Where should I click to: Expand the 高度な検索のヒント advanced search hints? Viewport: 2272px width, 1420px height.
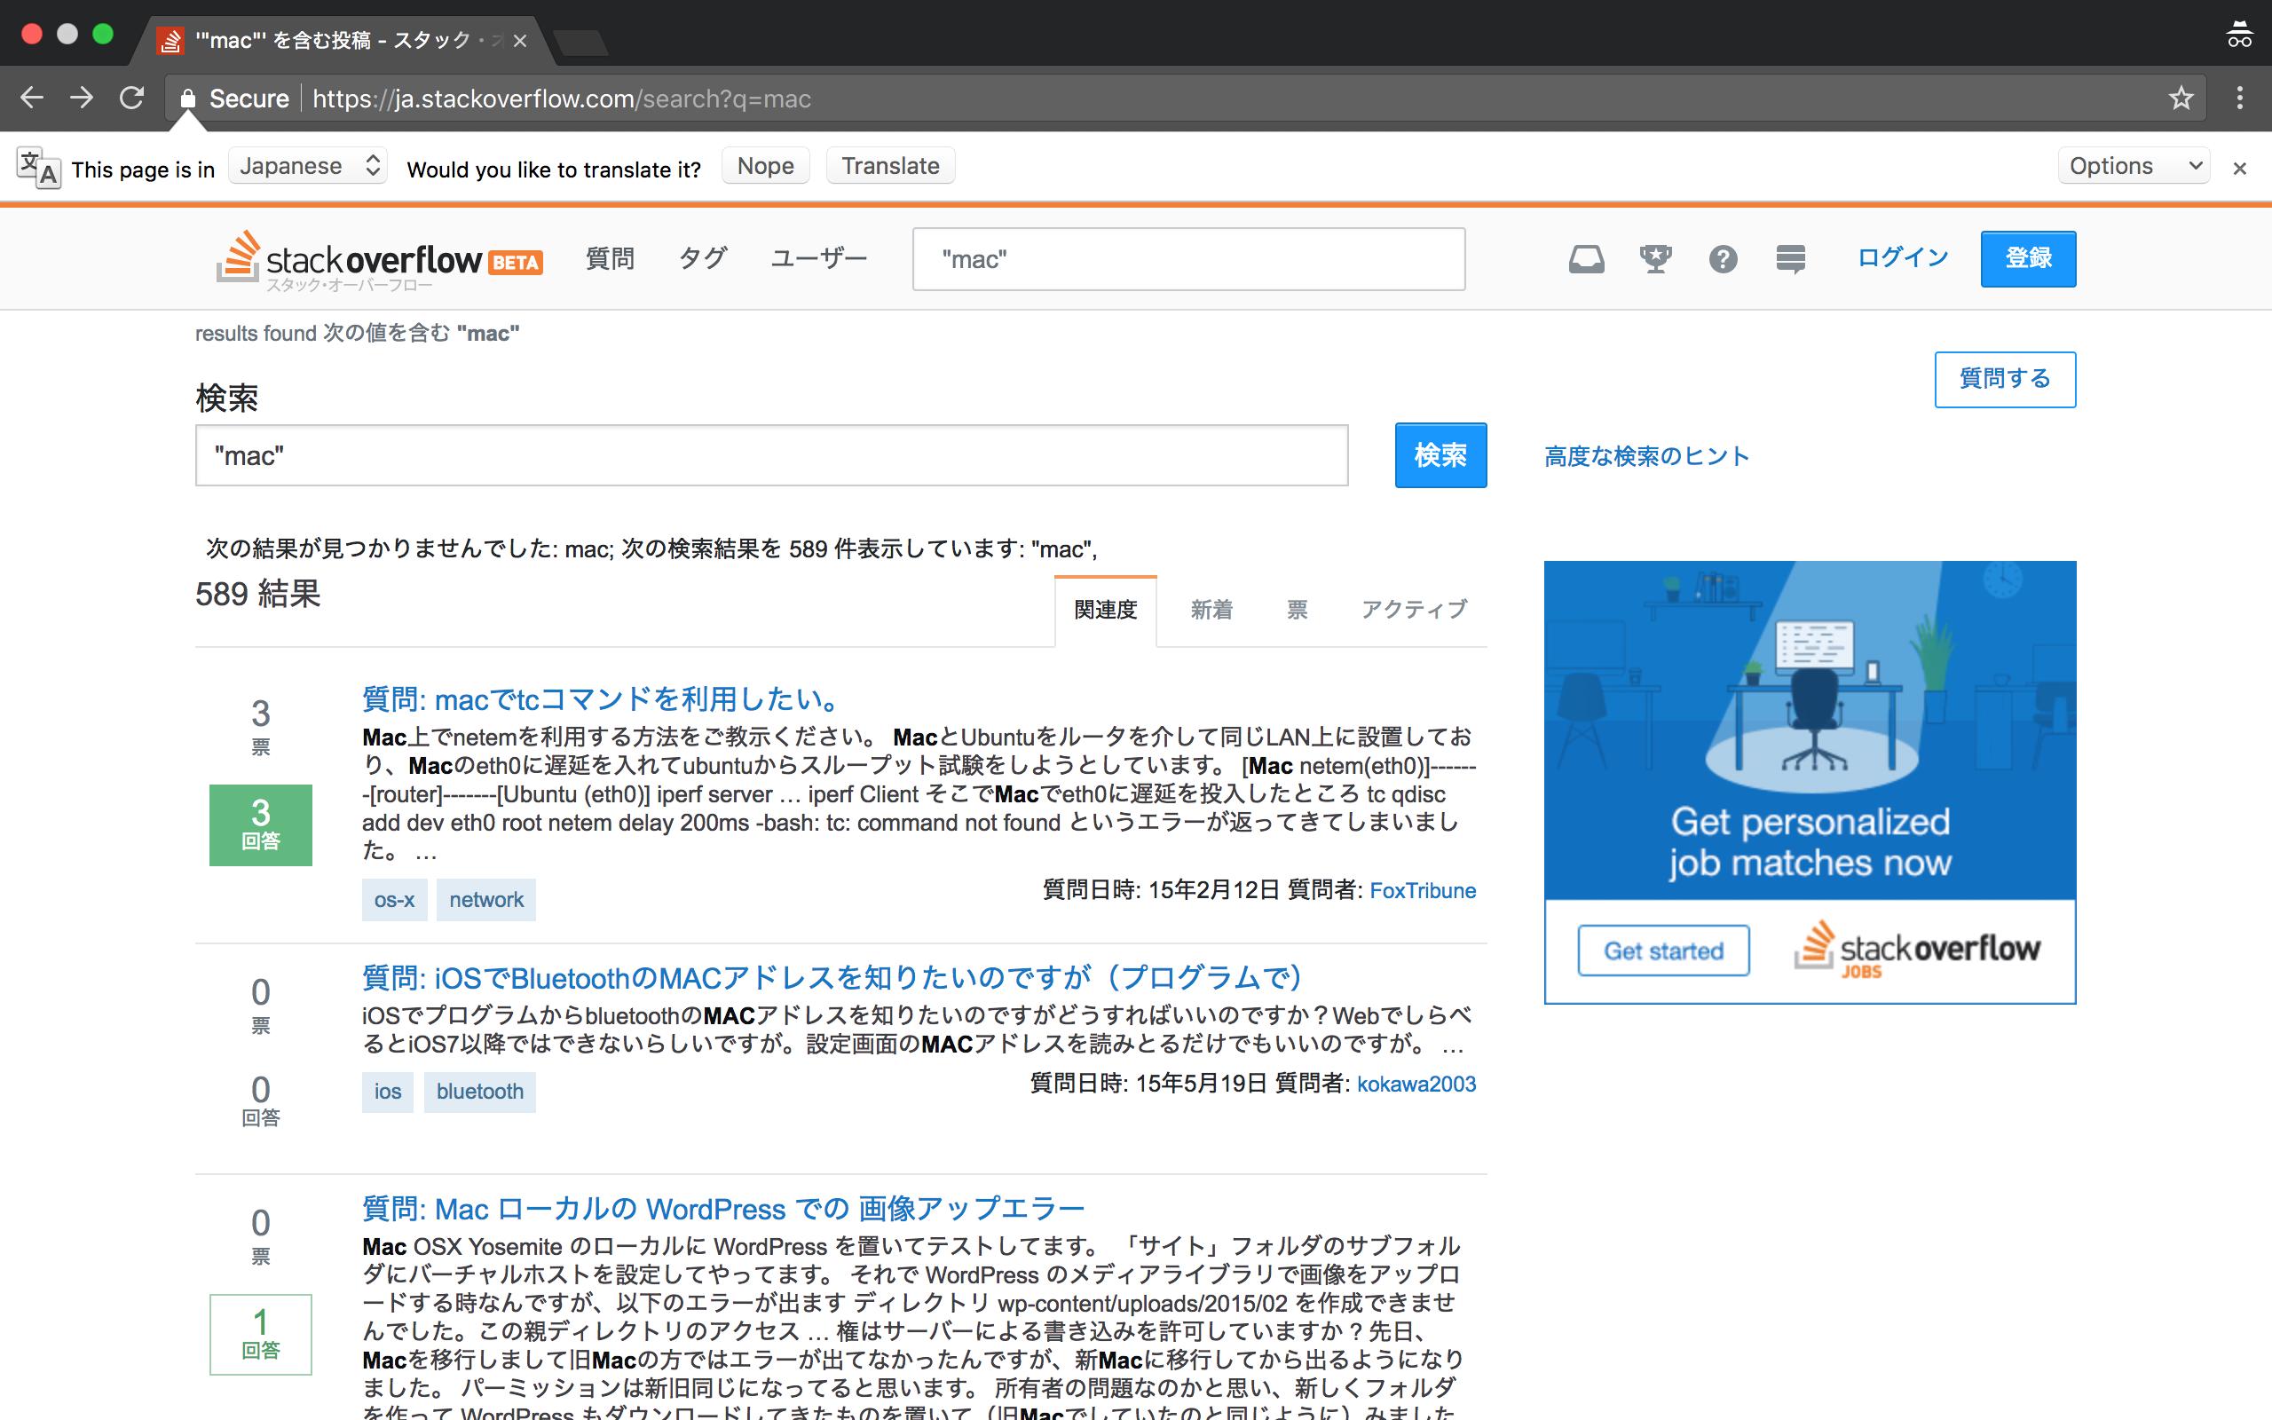point(1645,454)
